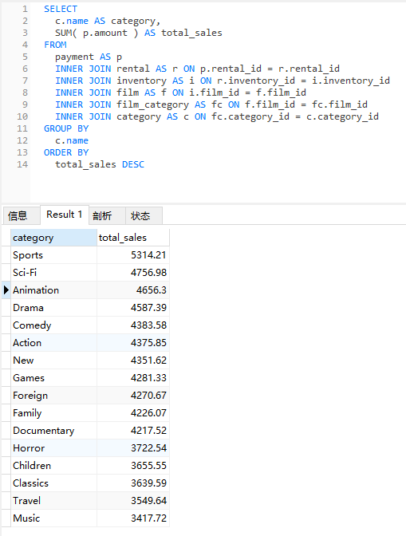
Task: Click the GROUP BY keyword in the editor
Action: [66, 128]
